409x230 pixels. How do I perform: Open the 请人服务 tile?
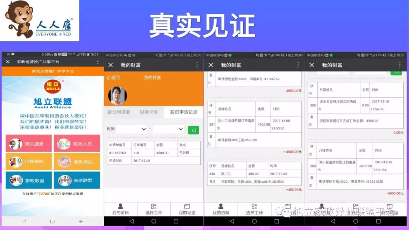pos(29,143)
